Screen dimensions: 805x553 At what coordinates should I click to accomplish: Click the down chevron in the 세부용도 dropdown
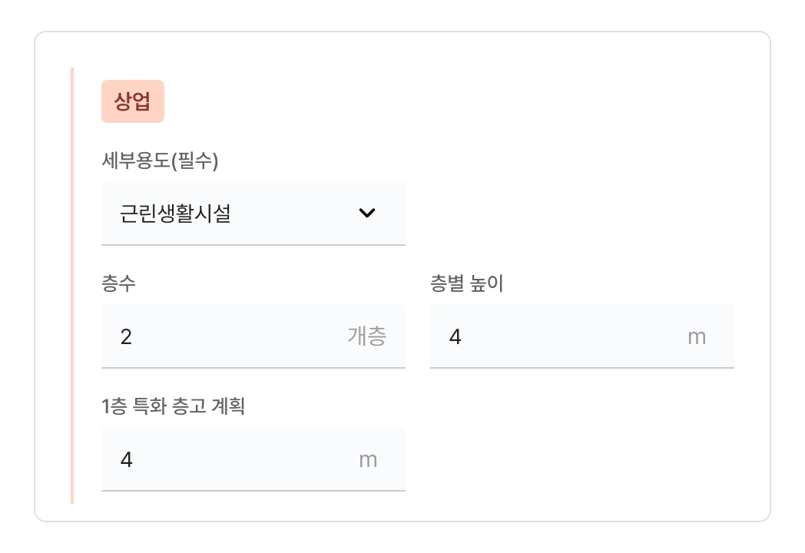tap(367, 214)
